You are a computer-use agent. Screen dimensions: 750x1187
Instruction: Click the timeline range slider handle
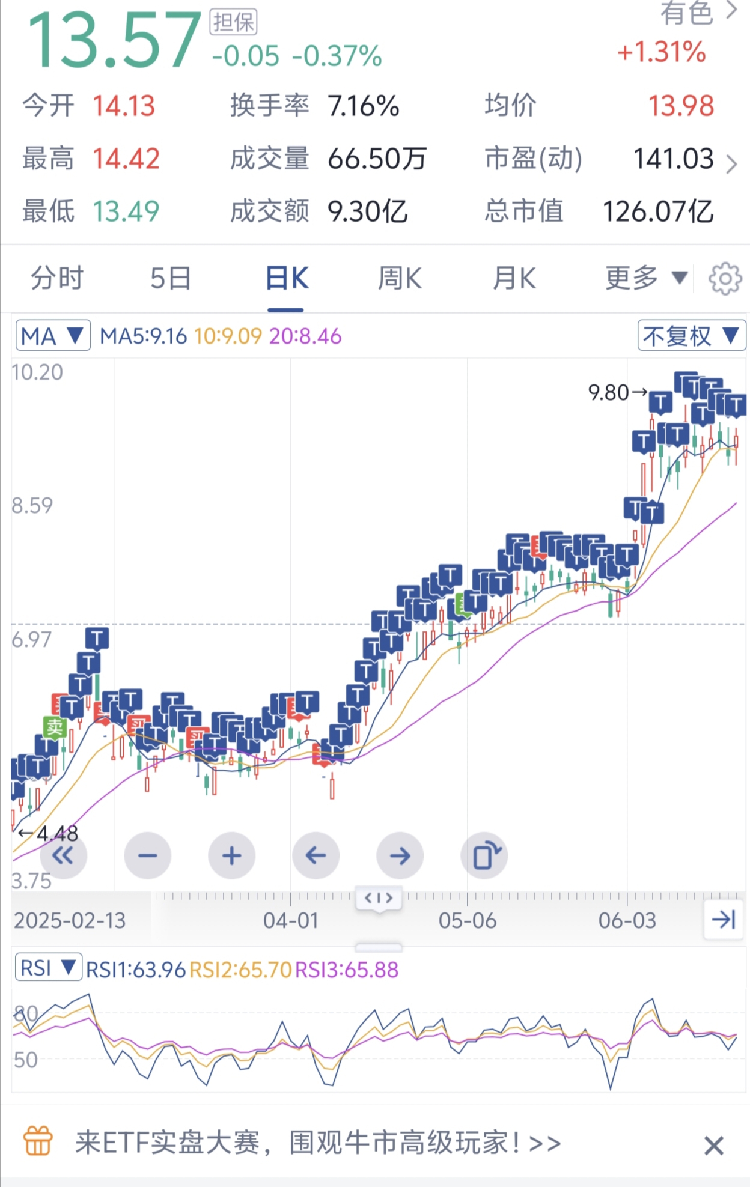point(379,899)
